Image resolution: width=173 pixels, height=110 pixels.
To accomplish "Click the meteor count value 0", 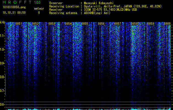I will (x=39, y=13).
